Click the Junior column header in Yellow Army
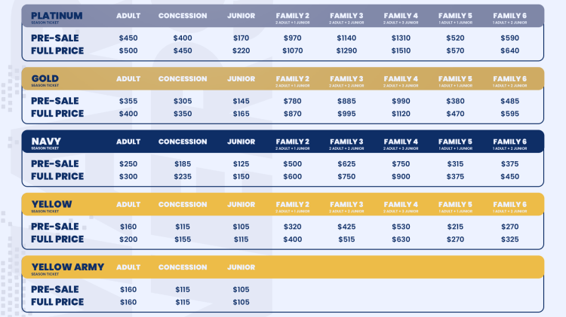 pos(241,267)
